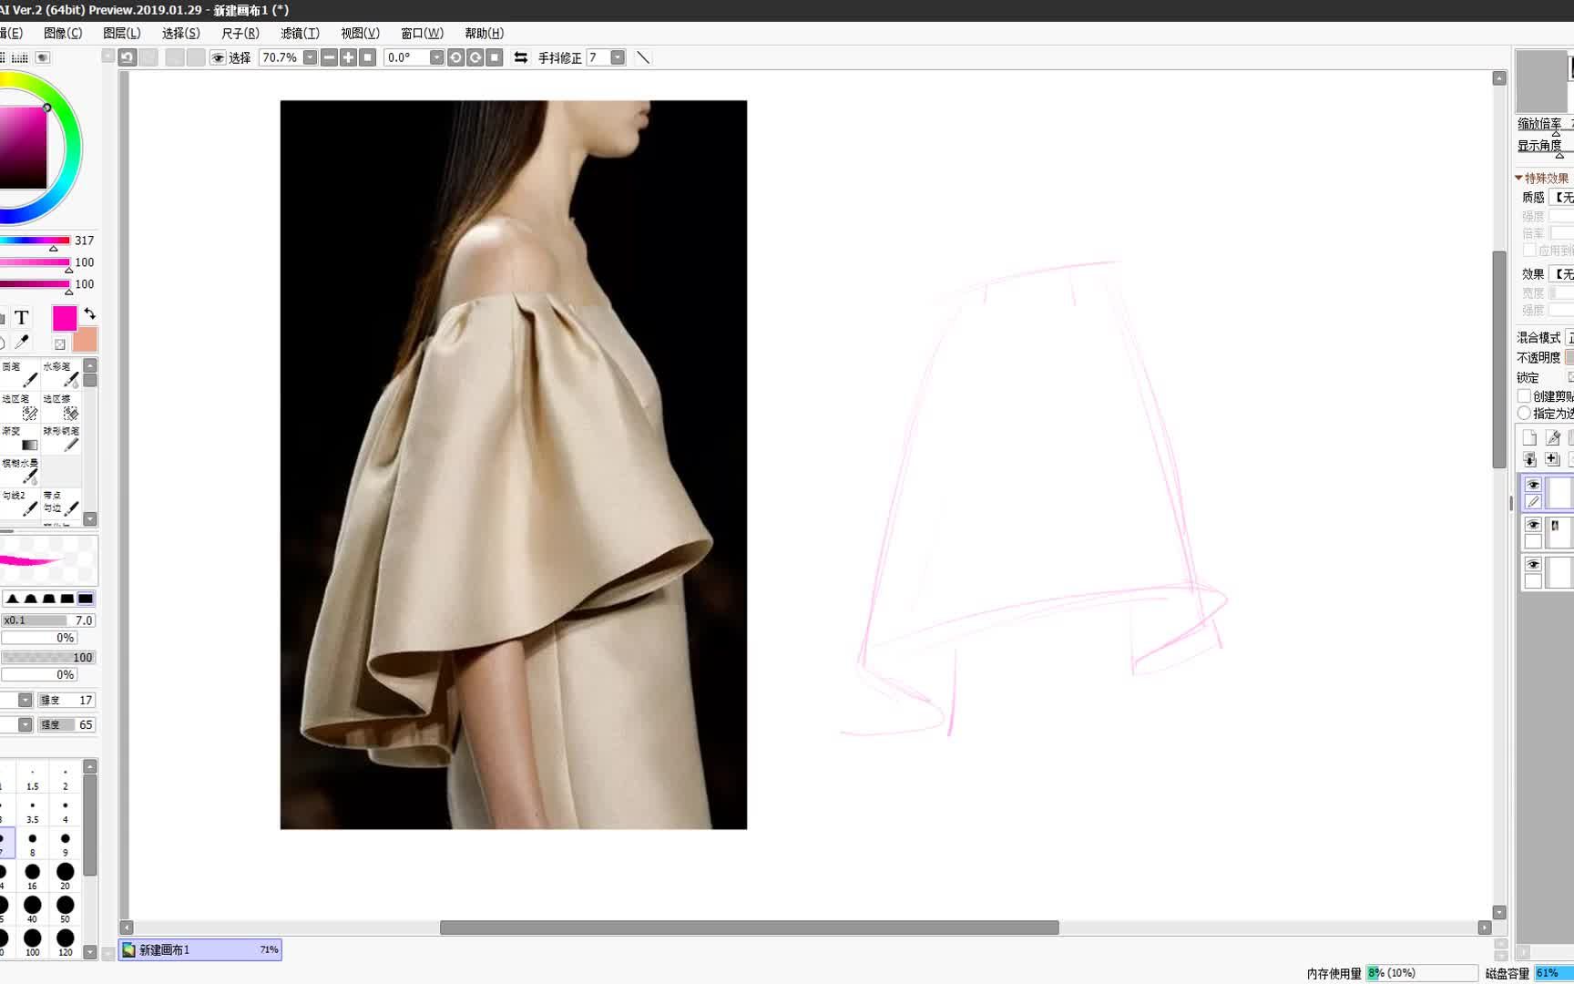Viewport: 1574px width, 984px height.
Task: Open the 混合模式 blend mode dropdown
Action: coord(1569,337)
